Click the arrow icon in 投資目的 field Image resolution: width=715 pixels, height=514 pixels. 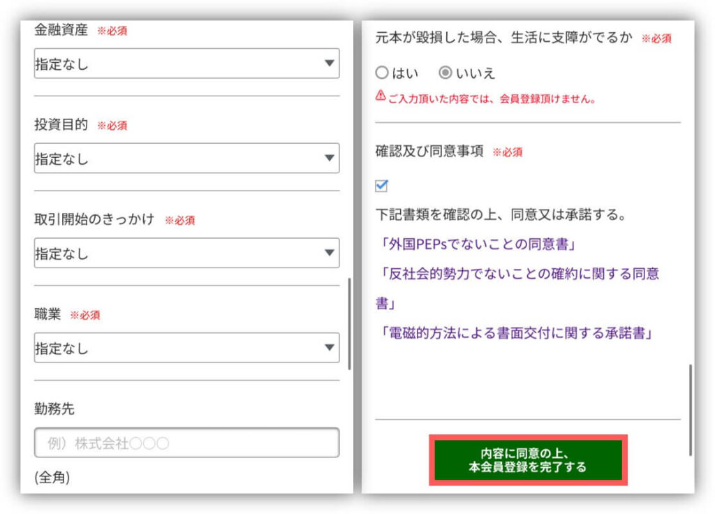(329, 159)
